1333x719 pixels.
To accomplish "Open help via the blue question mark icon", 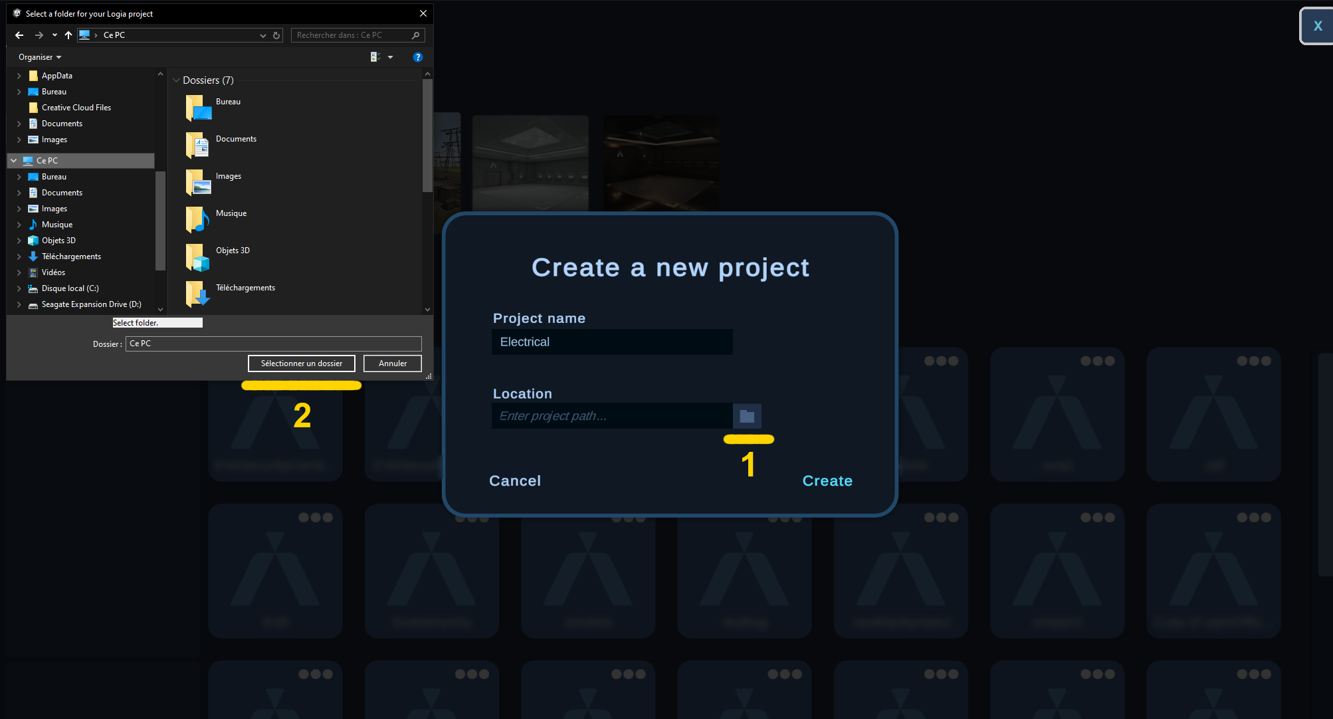I will [x=418, y=57].
